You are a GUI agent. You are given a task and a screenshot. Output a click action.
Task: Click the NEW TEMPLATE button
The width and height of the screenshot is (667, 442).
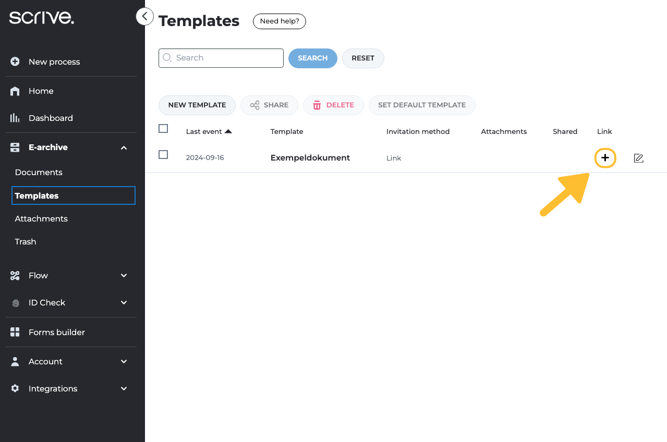point(197,105)
